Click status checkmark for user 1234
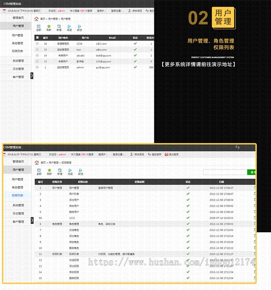 135,43
